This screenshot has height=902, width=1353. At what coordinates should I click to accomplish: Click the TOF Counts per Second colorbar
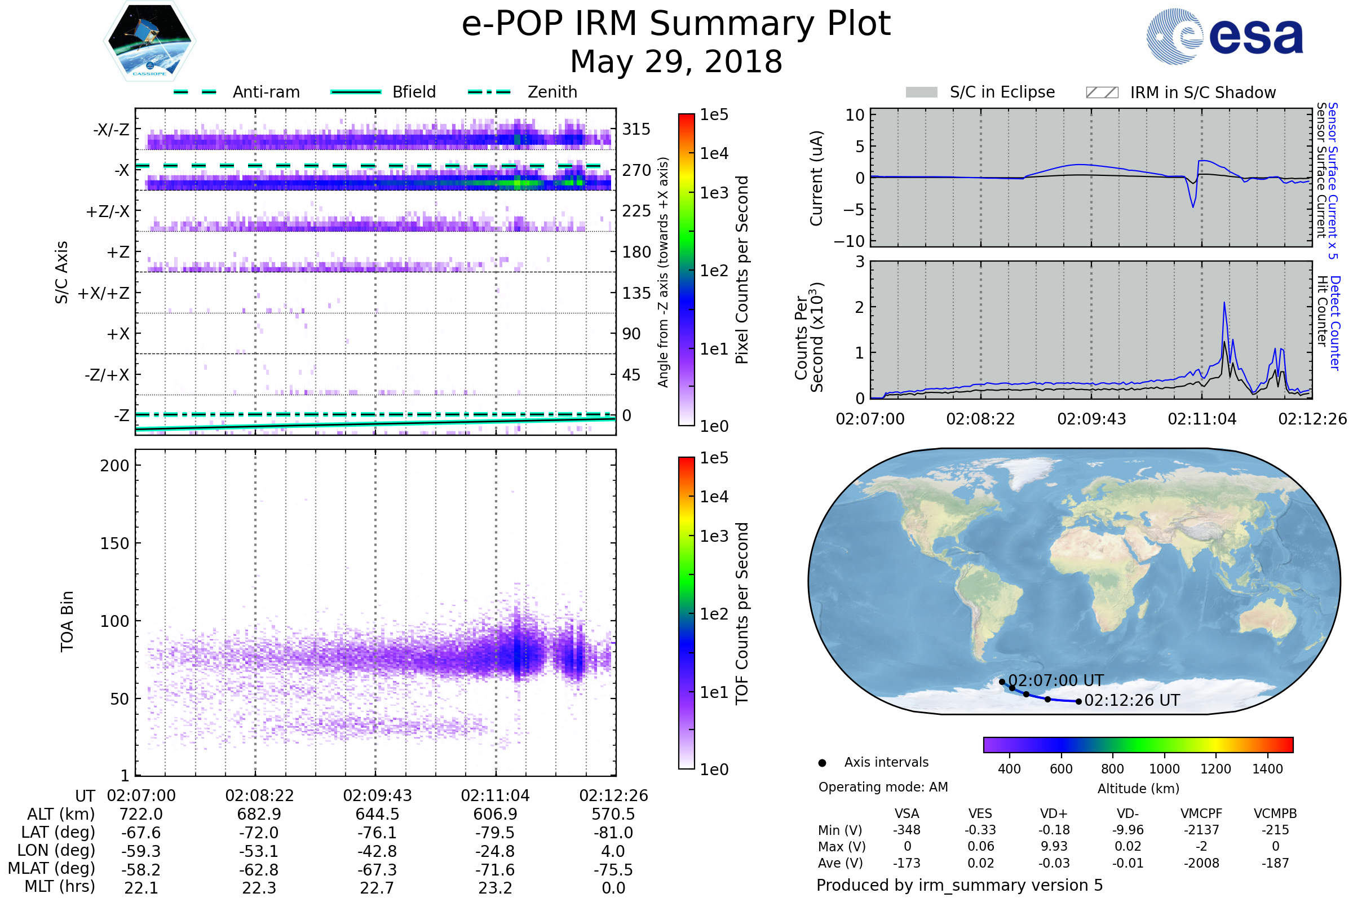[x=686, y=613]
